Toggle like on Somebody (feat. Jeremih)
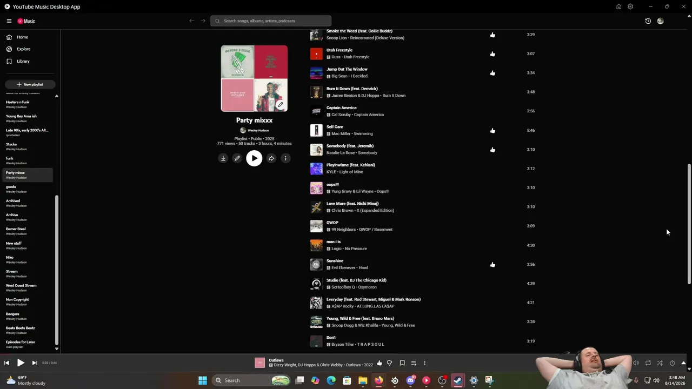The height and width of the screenshot is (389, 692). click(493, 150)
